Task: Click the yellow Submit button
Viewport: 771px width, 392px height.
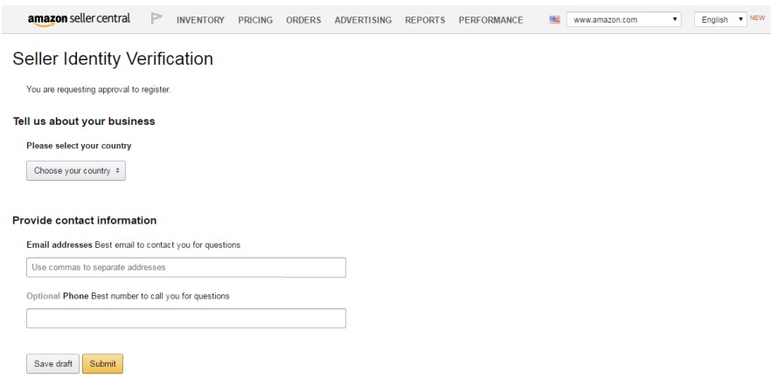Action: (103, 363)
